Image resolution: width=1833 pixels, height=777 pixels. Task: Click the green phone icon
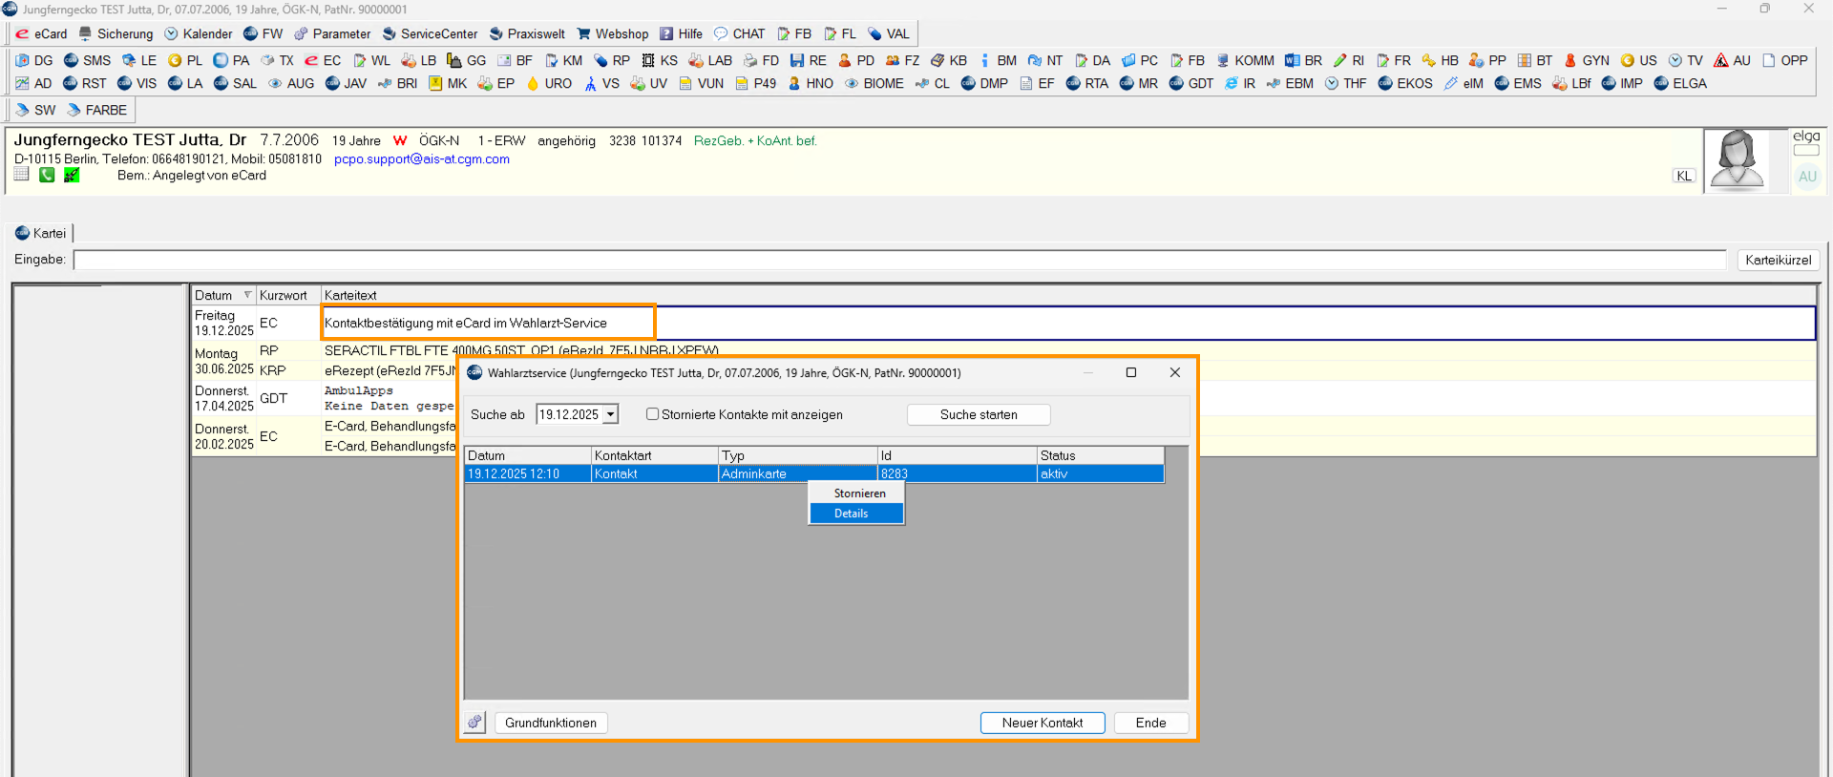tap(47, 175)
